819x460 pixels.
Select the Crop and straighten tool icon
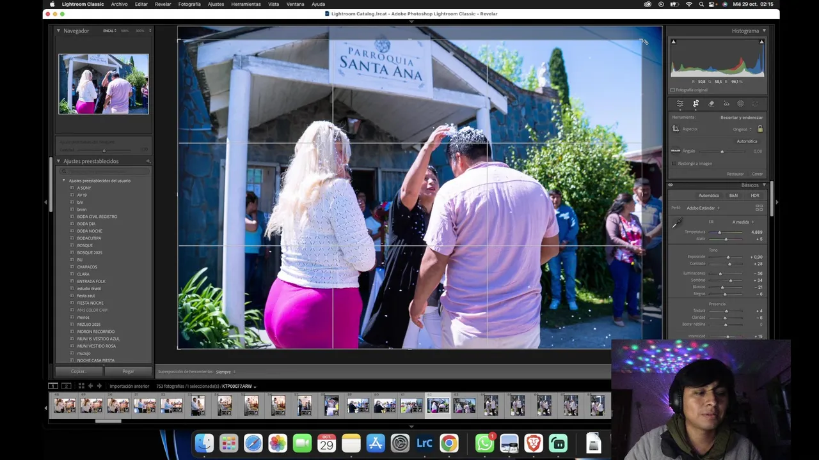[696, 103]
